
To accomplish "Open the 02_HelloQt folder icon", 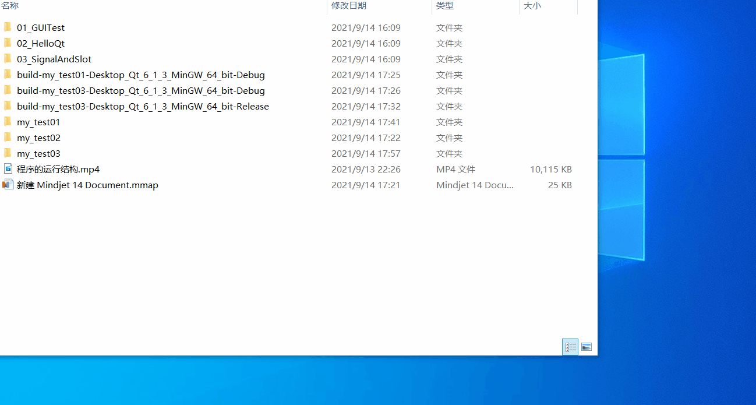I will click(x=8, y=43).
